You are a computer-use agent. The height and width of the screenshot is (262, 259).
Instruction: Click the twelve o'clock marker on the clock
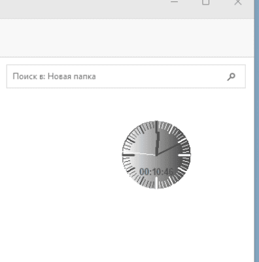click(156, 126)
